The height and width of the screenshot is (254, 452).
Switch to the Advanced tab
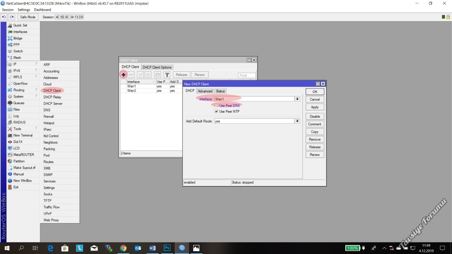pos(205,91)
